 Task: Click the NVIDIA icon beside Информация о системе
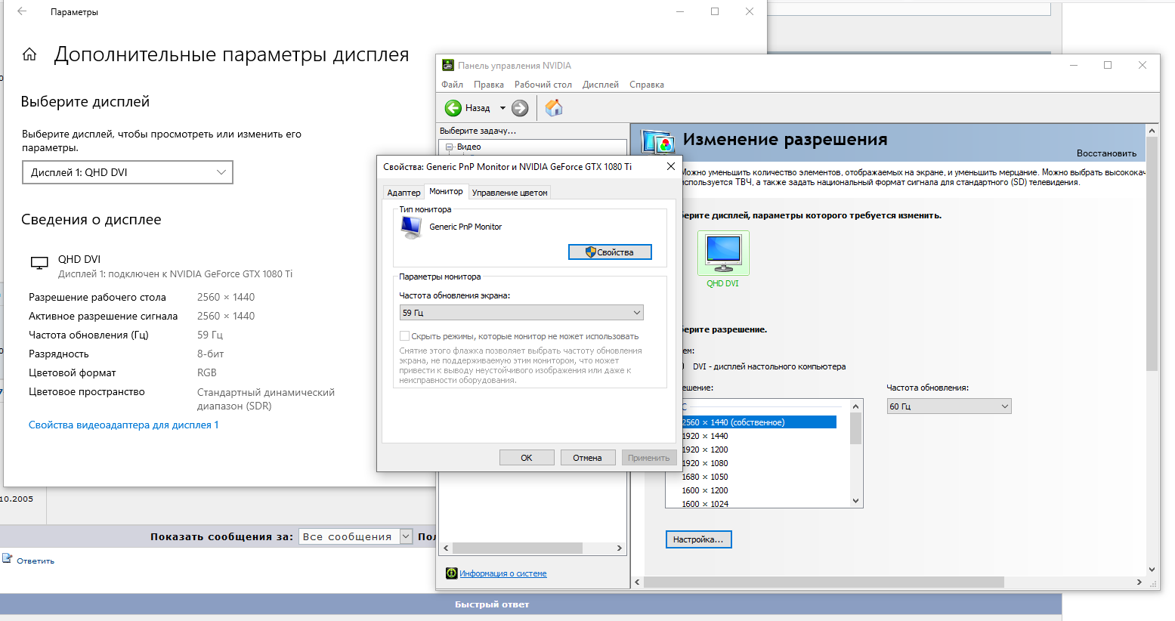[452, 573]
